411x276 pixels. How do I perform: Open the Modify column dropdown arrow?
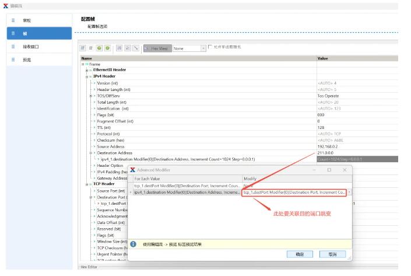click(349, 192)
